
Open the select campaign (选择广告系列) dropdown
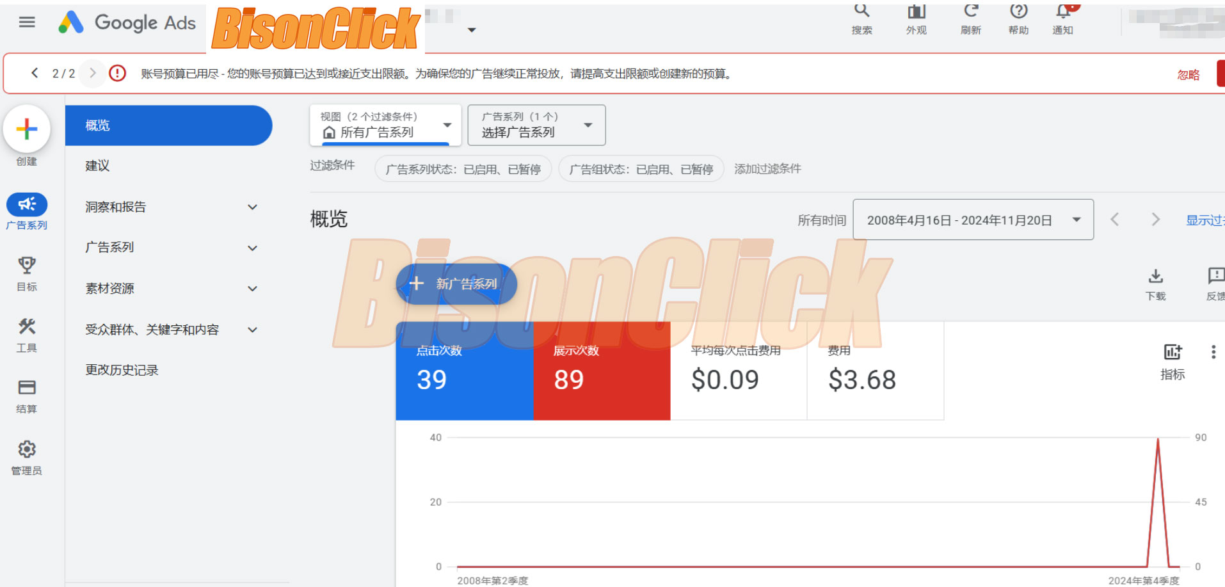tap(536, 125)
